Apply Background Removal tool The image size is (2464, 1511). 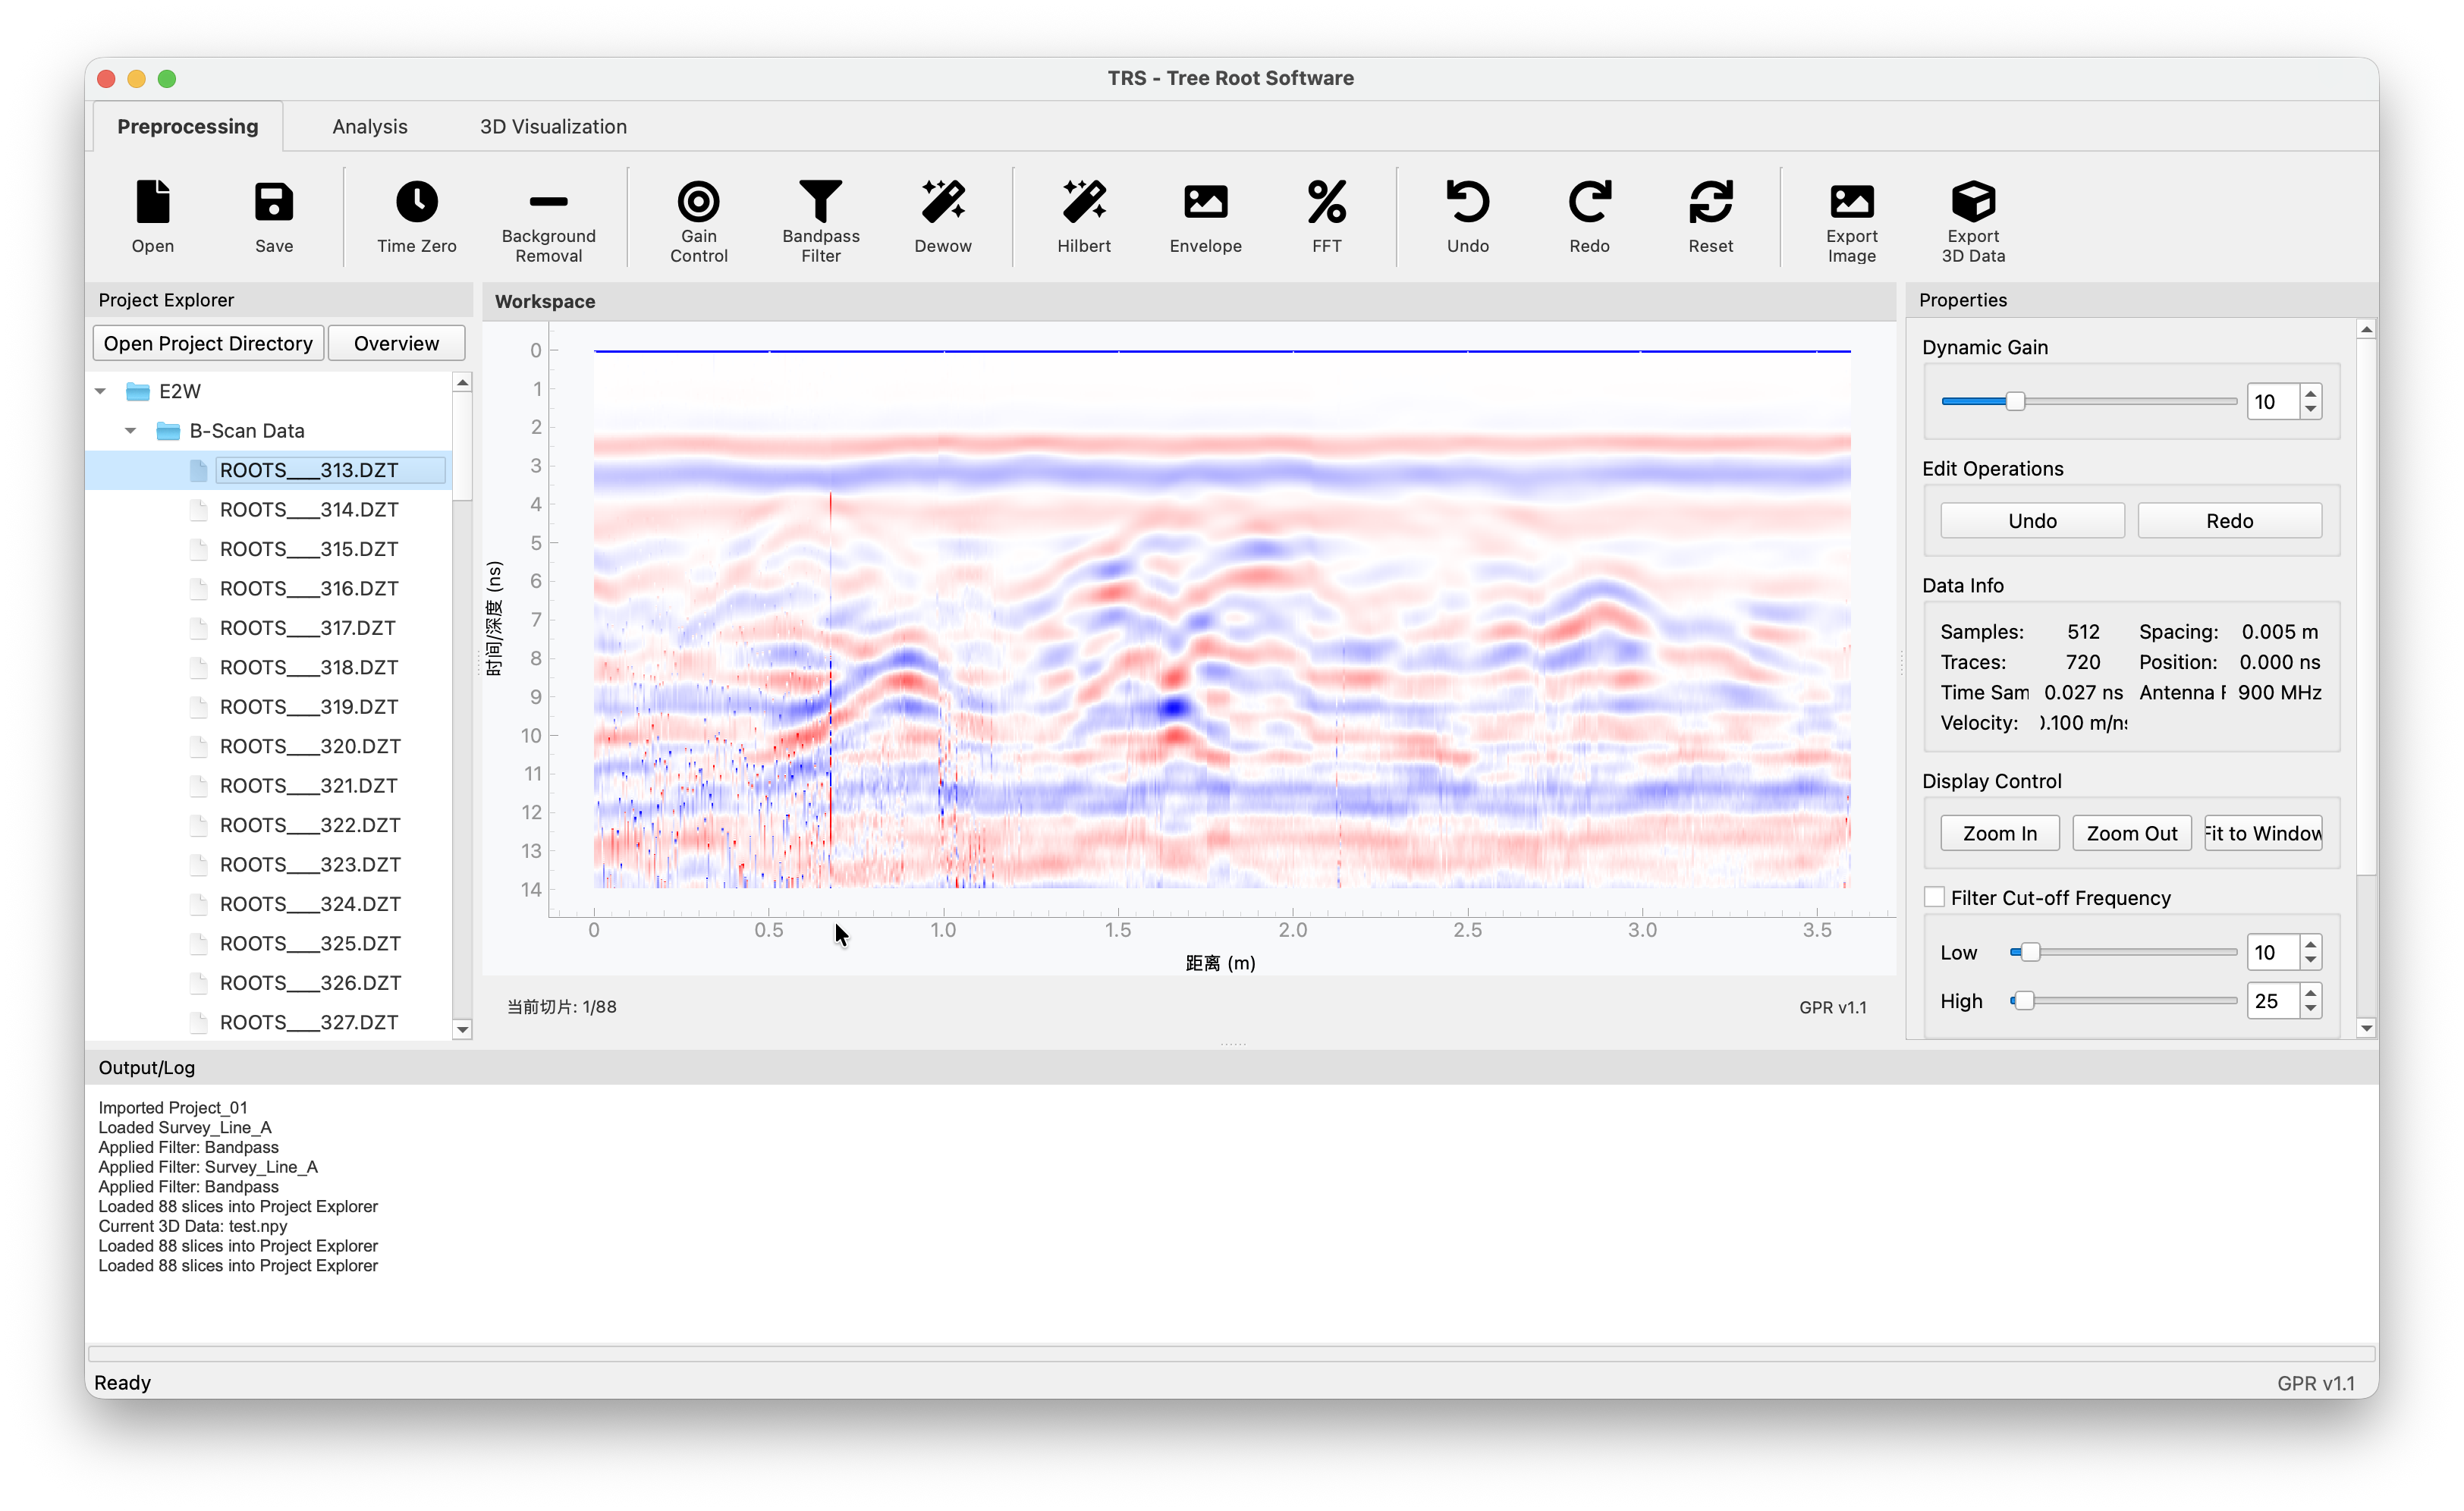point(548,203)
